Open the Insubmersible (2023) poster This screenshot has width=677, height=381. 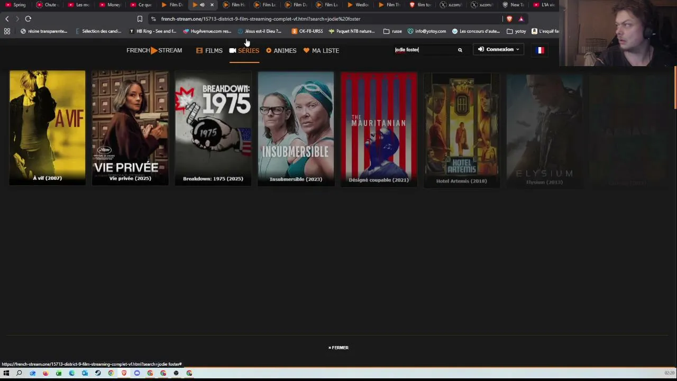point(296,129)
